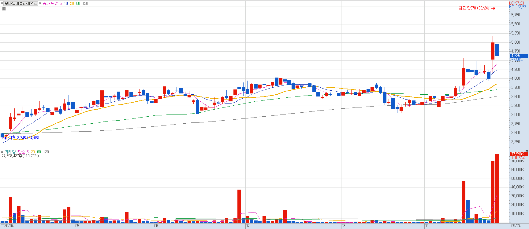Click the LC:97.23 indicator

point(516,3)
